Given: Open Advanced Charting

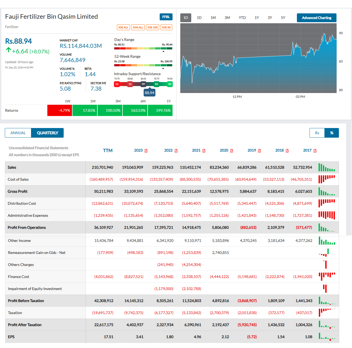Looking at the screenshot, I should coord(317,18).
